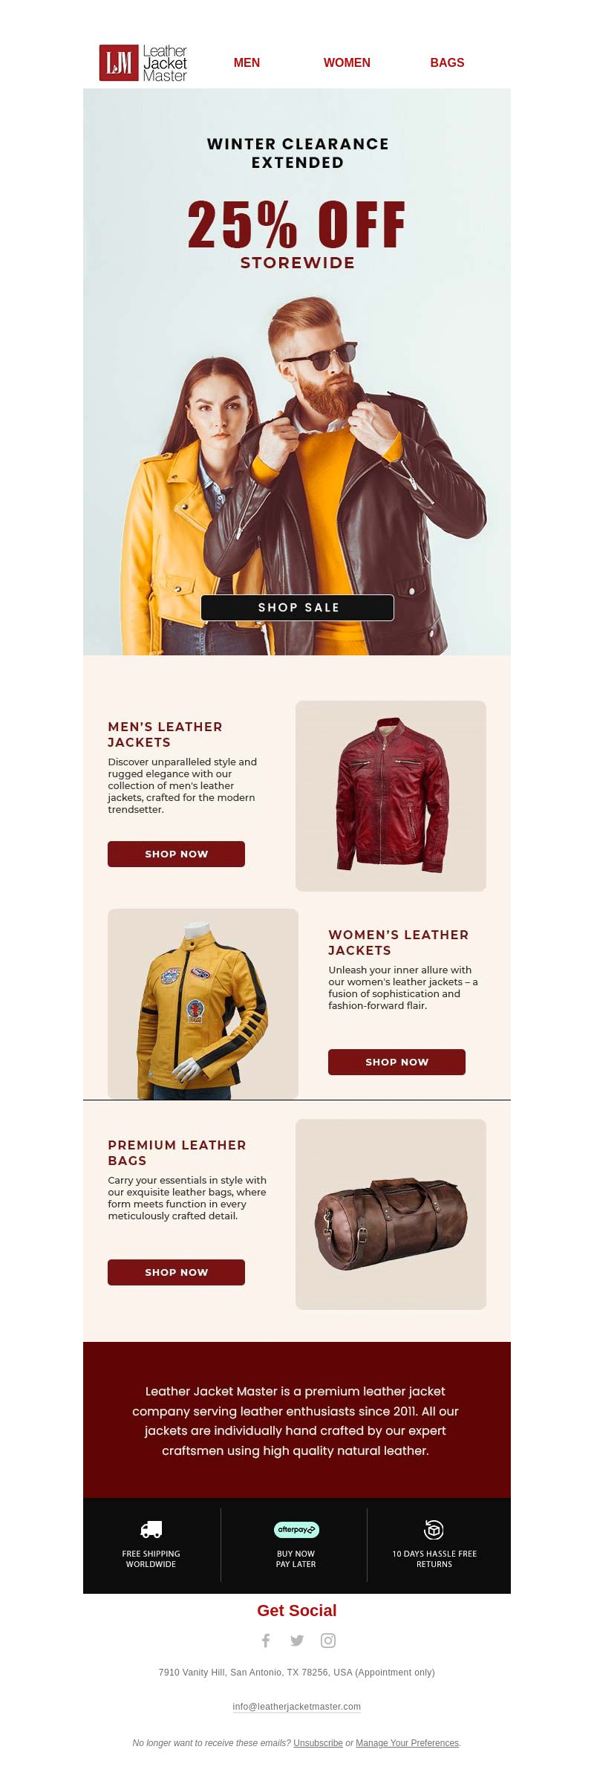Click the Unsubscribe link
The image size is (594, 1784).
pyautogui.click(x=318, y=1742)
